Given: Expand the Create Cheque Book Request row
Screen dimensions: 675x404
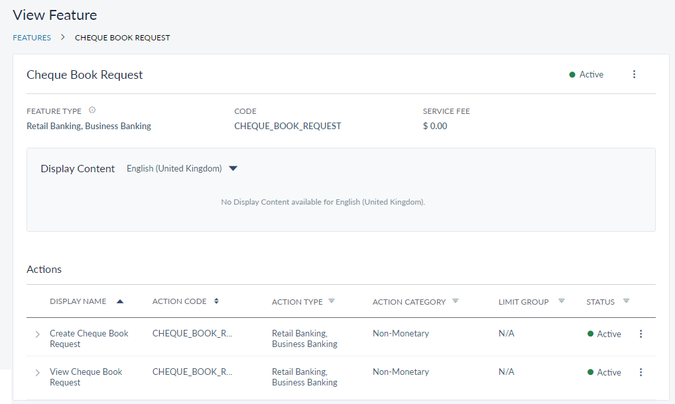Looking at the screenshot, I should (x=38, y=334).
